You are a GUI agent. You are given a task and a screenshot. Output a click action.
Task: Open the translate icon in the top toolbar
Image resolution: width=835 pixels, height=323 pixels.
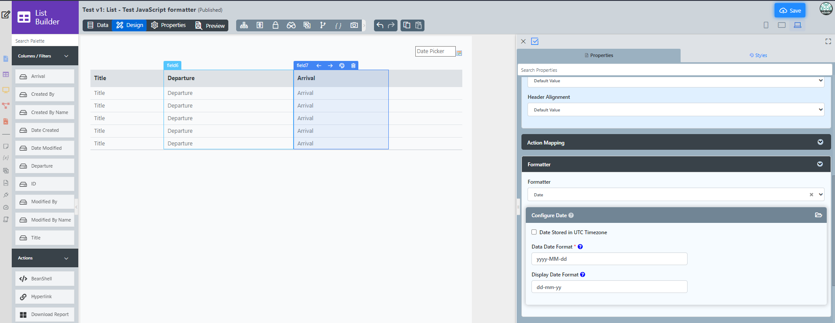click(x=307, y=25)
